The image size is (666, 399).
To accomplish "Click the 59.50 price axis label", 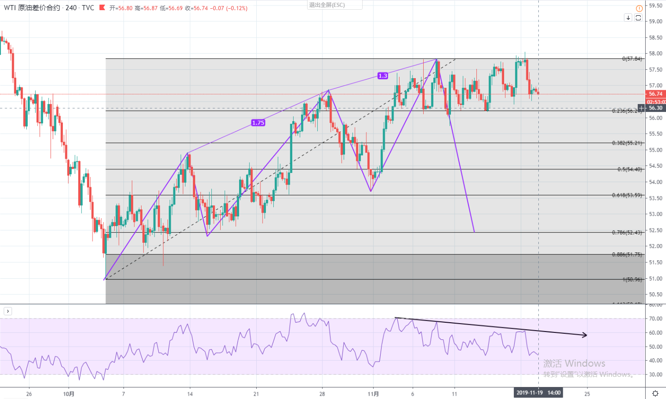I will pos(656,6).
